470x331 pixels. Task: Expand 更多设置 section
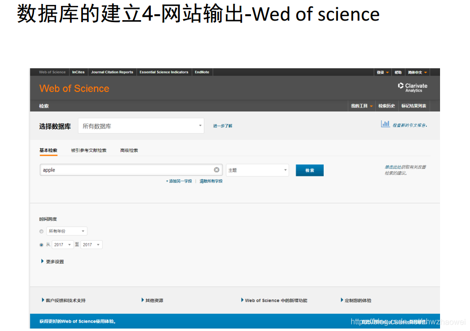tap(52, 261)
